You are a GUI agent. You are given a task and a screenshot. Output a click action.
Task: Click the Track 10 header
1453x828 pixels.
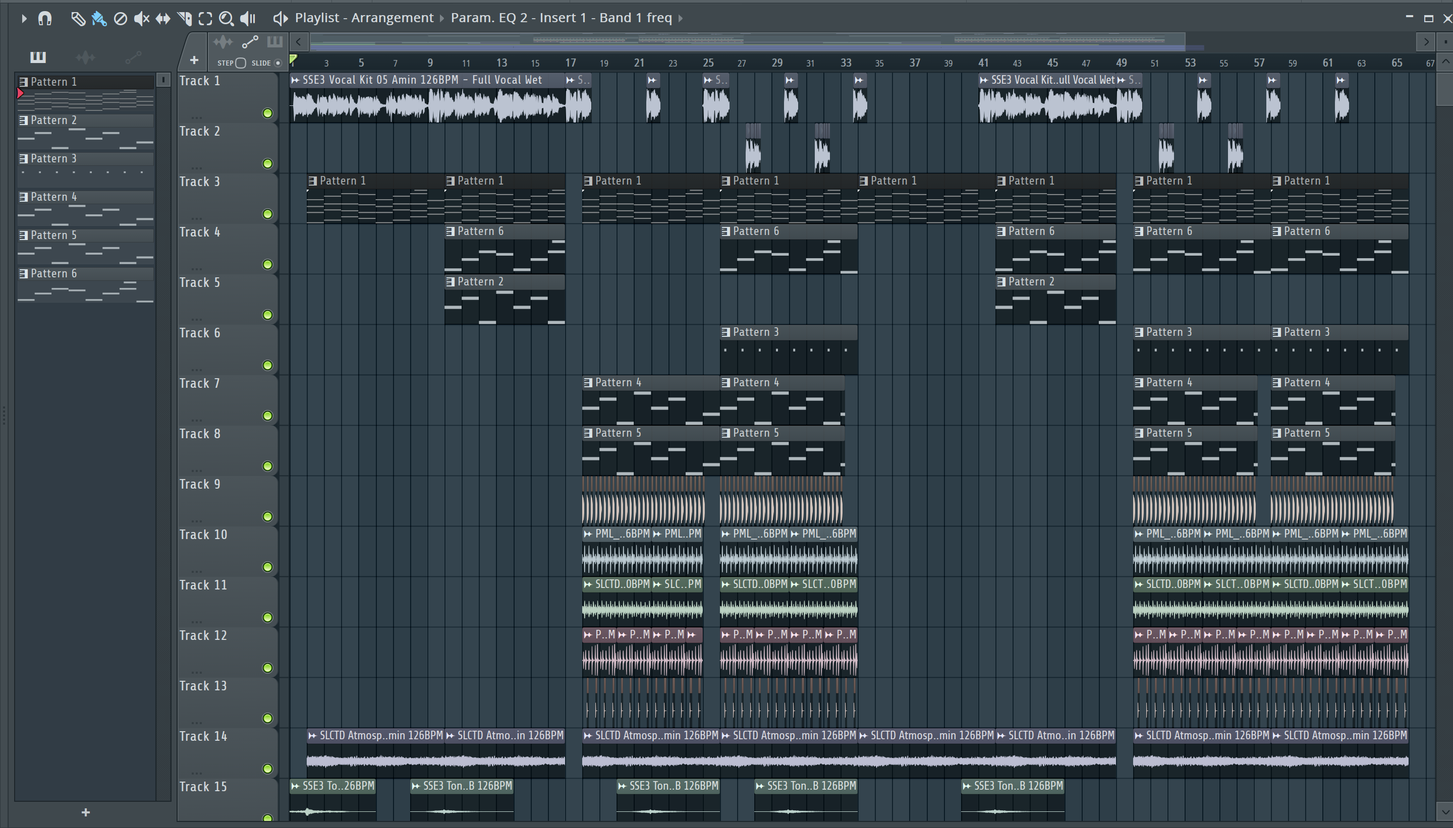pos(227,552)
